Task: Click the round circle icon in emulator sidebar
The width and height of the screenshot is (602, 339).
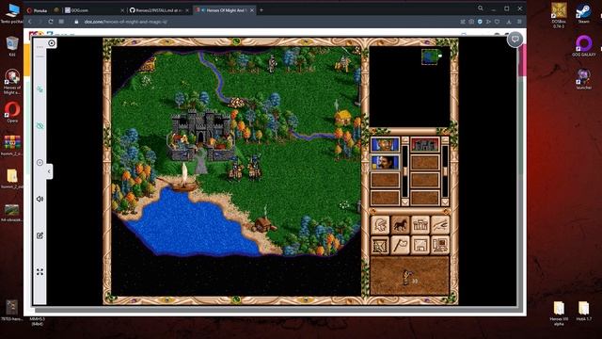Action: 40,162
